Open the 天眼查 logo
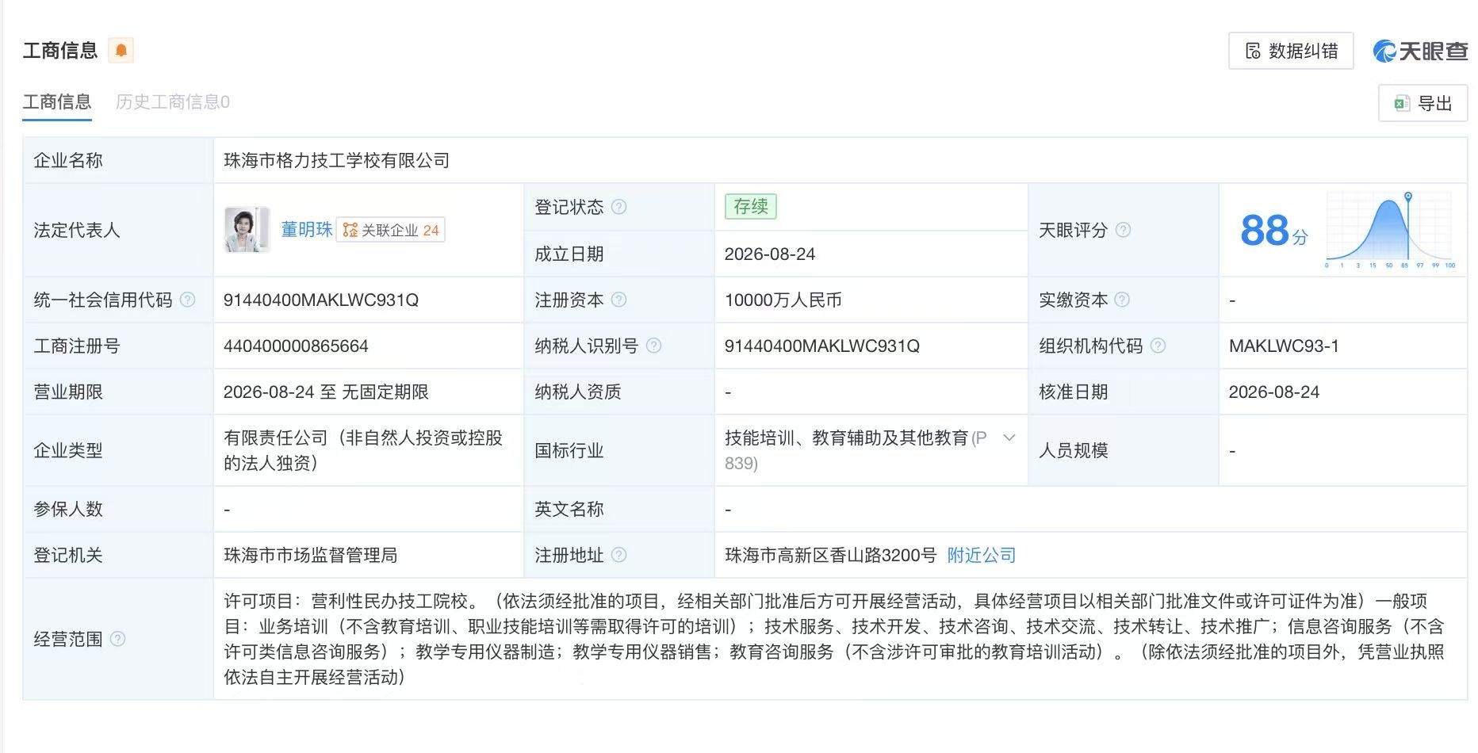The height and width of the screenshot is (753, 1478). point(1420,51)
